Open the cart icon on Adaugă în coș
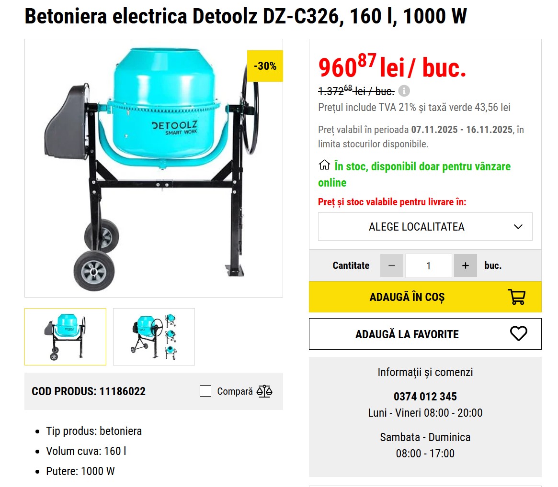Viewport: 558px width, 487px height. [516, 297]
